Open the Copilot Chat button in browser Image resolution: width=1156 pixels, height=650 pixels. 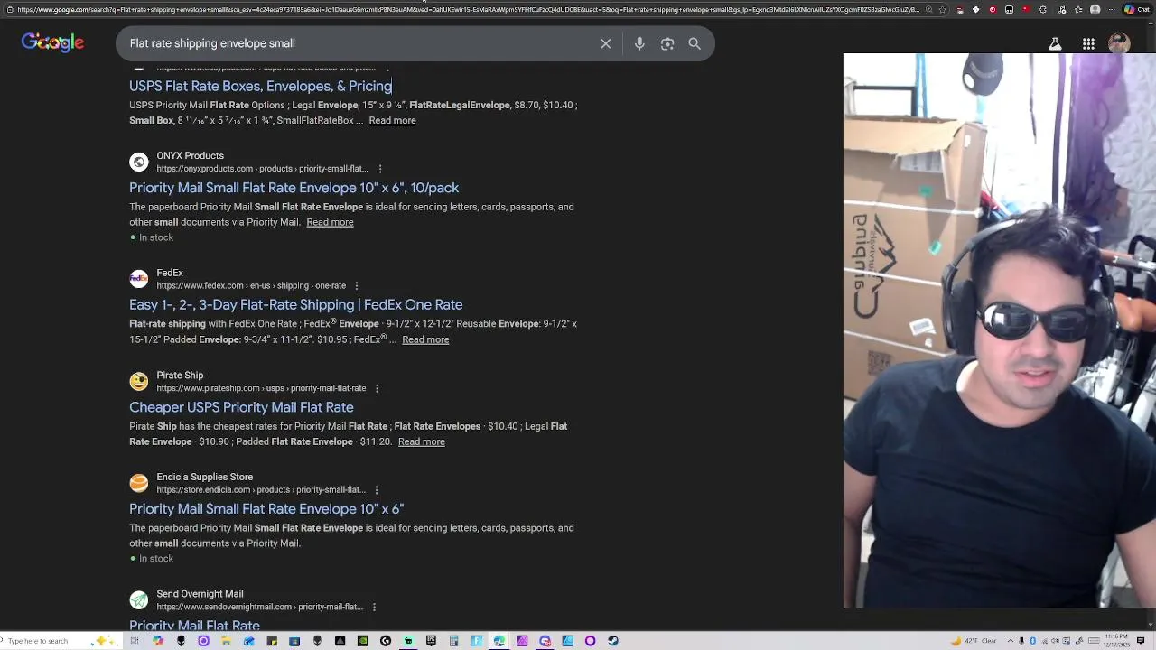click(x=1137, y=9)
